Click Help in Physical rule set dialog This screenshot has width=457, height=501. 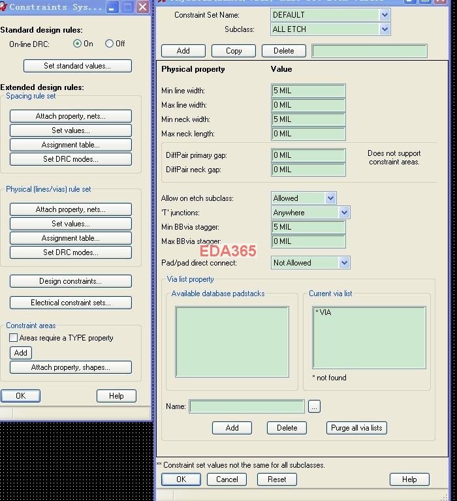pos(409,479)
